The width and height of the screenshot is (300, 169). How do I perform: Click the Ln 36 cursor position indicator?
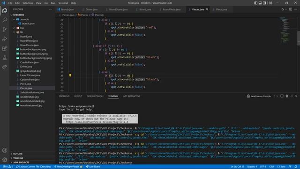pos(238,167)
